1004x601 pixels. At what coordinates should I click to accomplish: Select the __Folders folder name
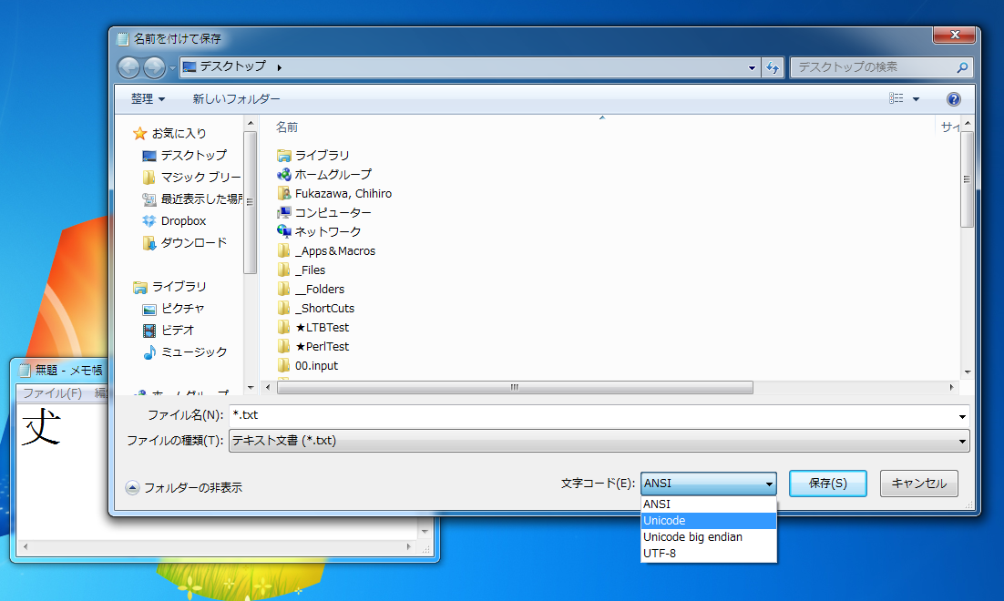(x=320, y=290)
